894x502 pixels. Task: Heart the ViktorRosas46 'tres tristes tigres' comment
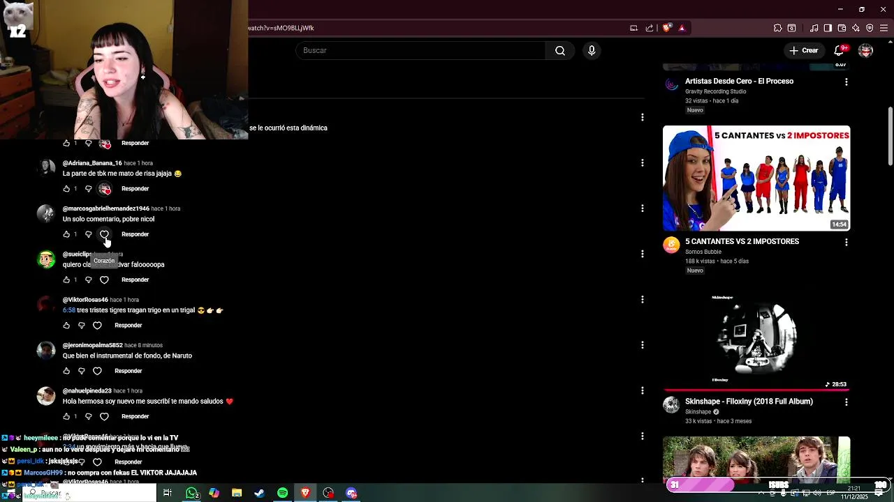(97, 326)
